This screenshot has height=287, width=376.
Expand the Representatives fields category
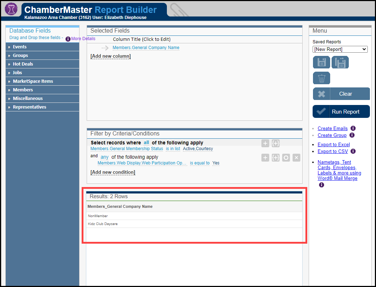tap(29, 107)
